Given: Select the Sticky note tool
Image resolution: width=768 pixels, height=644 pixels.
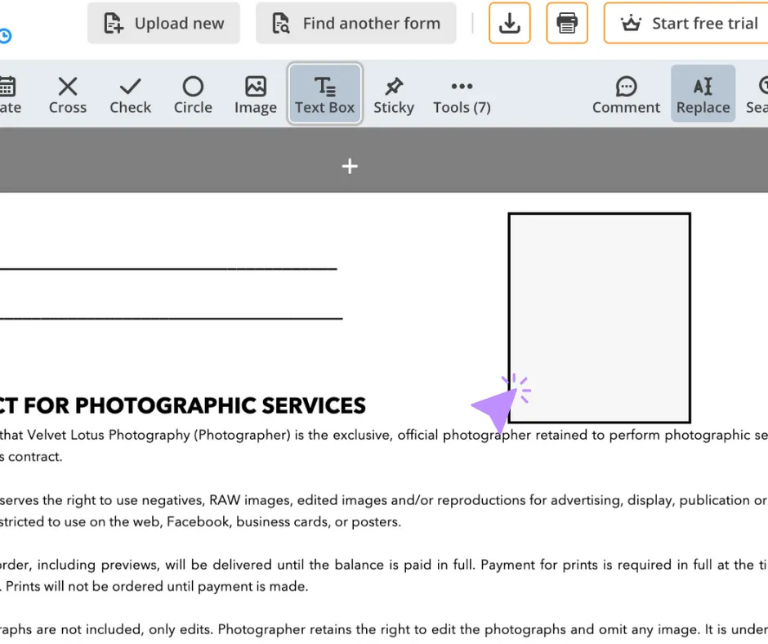Looking at the screenshot, I should pos(394,92).
